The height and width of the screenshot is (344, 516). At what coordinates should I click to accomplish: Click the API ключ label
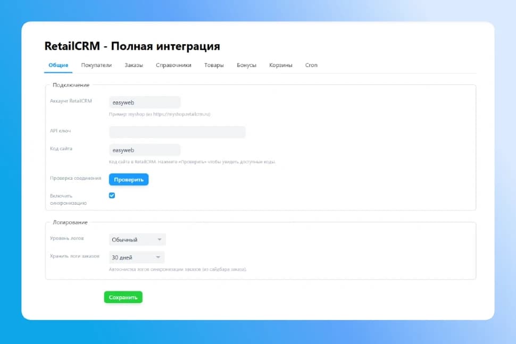[60, 131]
